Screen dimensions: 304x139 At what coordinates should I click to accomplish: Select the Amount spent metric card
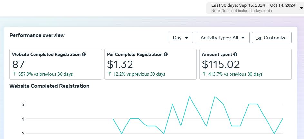pyautogui.click(x=245, y=64)
